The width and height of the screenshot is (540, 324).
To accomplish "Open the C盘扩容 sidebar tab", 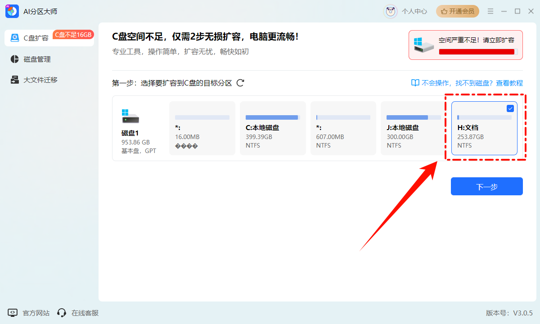I will click(x=36, y=38).
